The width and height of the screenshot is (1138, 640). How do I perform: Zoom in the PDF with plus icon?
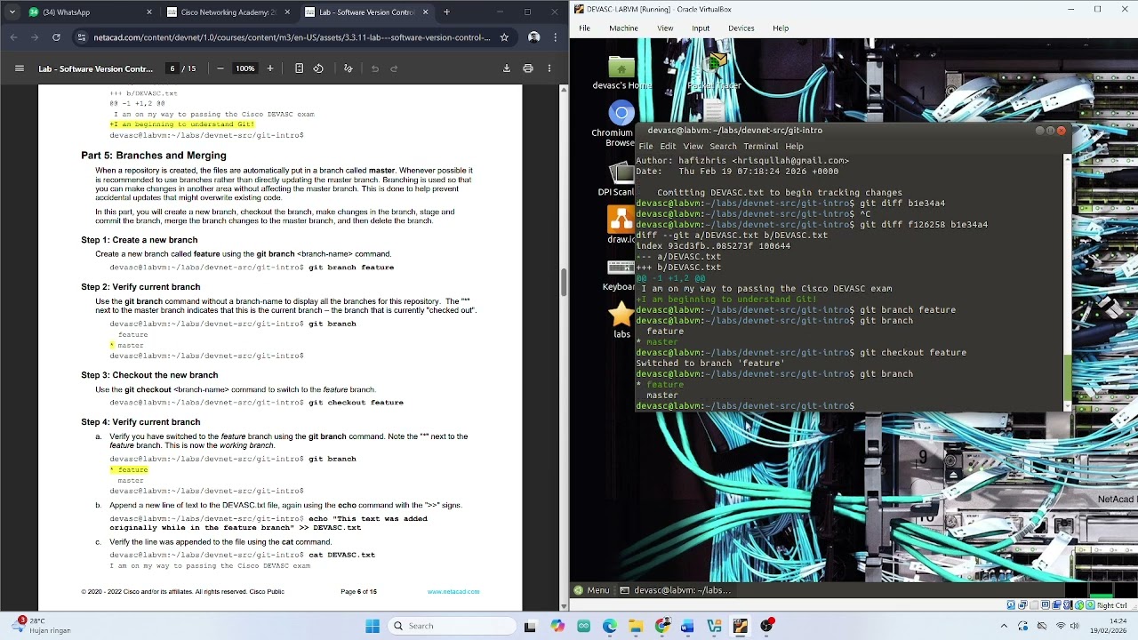pyautogui.click(x=270, y=68)
